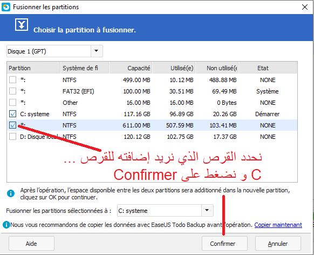Close the Fusionner les partitions dialog
This screenshot has height=255, width=314.
[305, 7]
